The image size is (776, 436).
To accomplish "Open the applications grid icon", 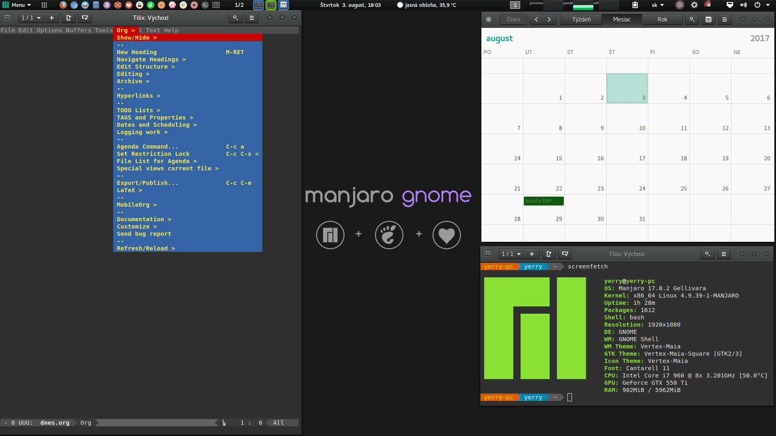I will 44,5.
